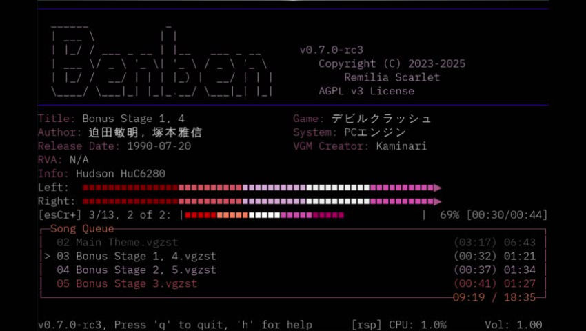Click the Game value デビルクラッシュ
This screenshot has height=331, width=586.
click(381, 119)
